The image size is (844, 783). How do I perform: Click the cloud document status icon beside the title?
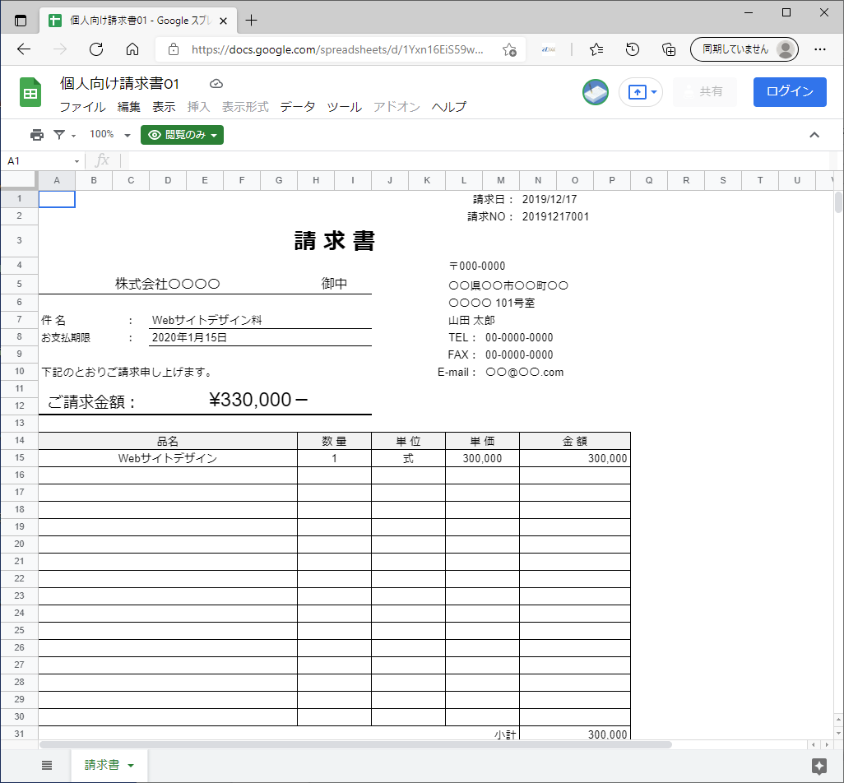216,83
